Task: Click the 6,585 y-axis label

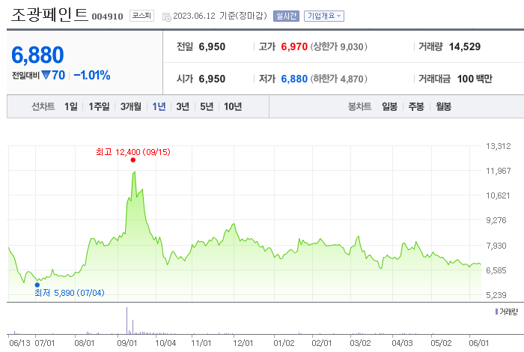Action: (496, 270)
